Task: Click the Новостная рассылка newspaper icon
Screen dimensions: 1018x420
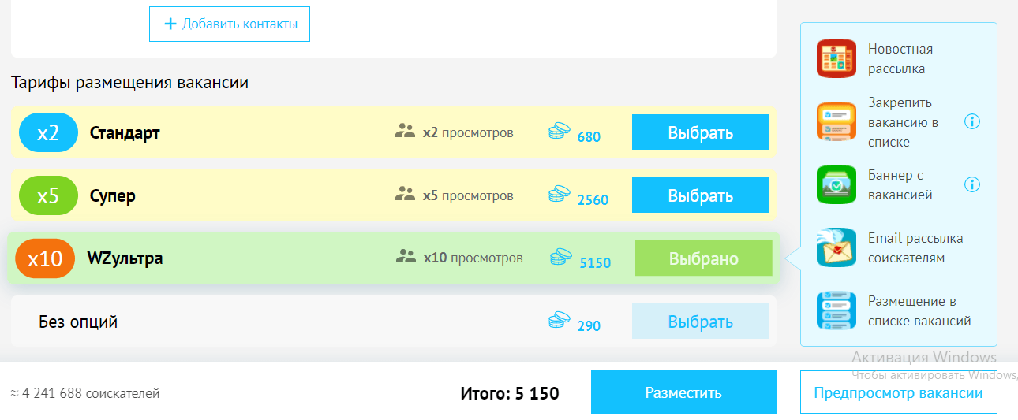Action: coord(836,59)
